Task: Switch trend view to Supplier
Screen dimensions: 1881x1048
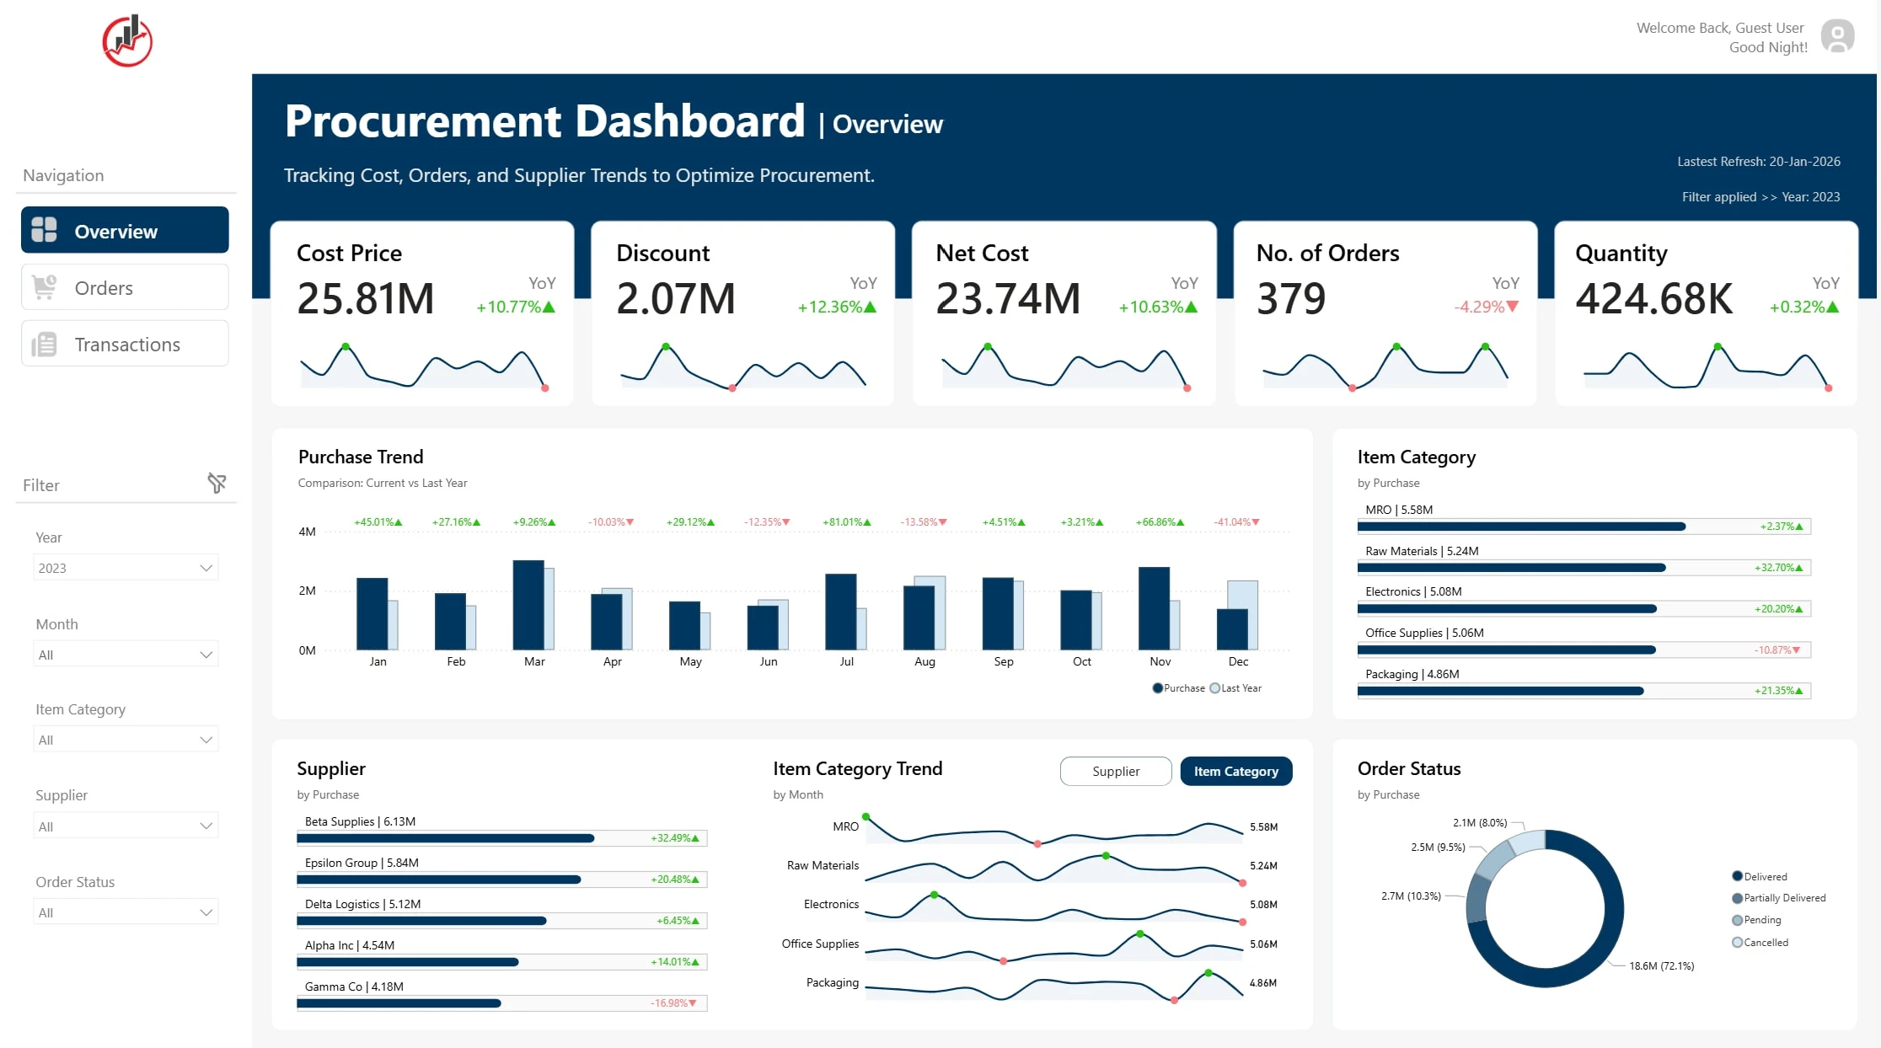Action: click(1116, 771)
